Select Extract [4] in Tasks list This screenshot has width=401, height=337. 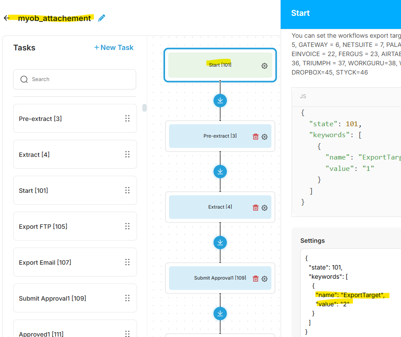pyautogui.click(x=75, y=154)
